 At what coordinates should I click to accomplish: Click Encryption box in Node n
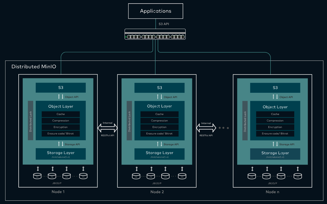(275, 127)
